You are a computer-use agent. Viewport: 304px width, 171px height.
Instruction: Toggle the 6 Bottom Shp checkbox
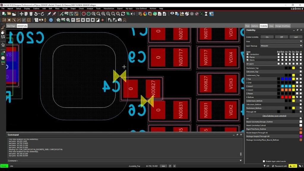pos(297,97)
